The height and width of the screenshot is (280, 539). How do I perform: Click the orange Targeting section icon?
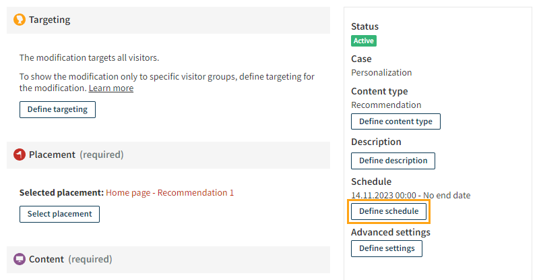[20, 20]
